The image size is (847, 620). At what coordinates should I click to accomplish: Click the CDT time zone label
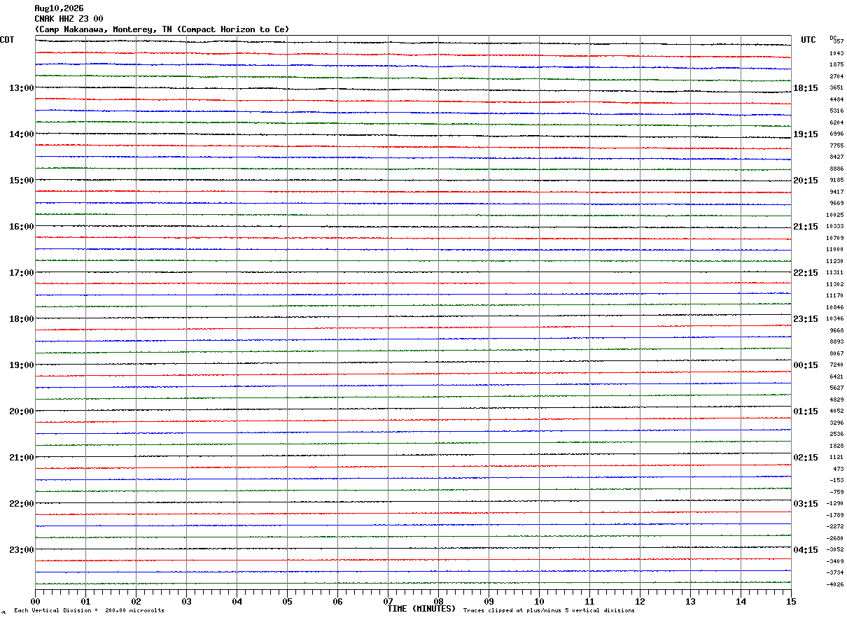click(x=7, y=40)
